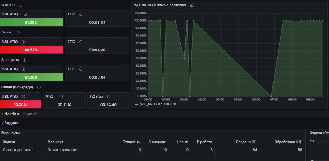Click the Маршрут column header

[55, 142]
